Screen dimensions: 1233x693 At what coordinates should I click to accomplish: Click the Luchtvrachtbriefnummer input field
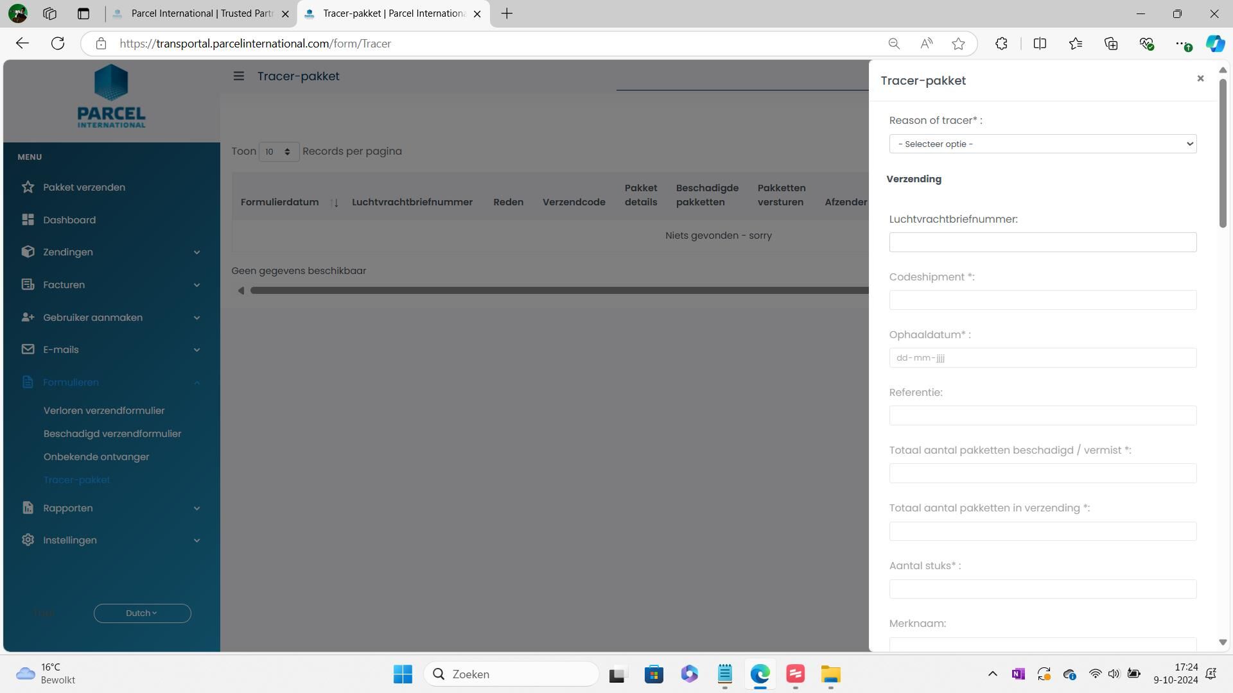pos(1042,243)
